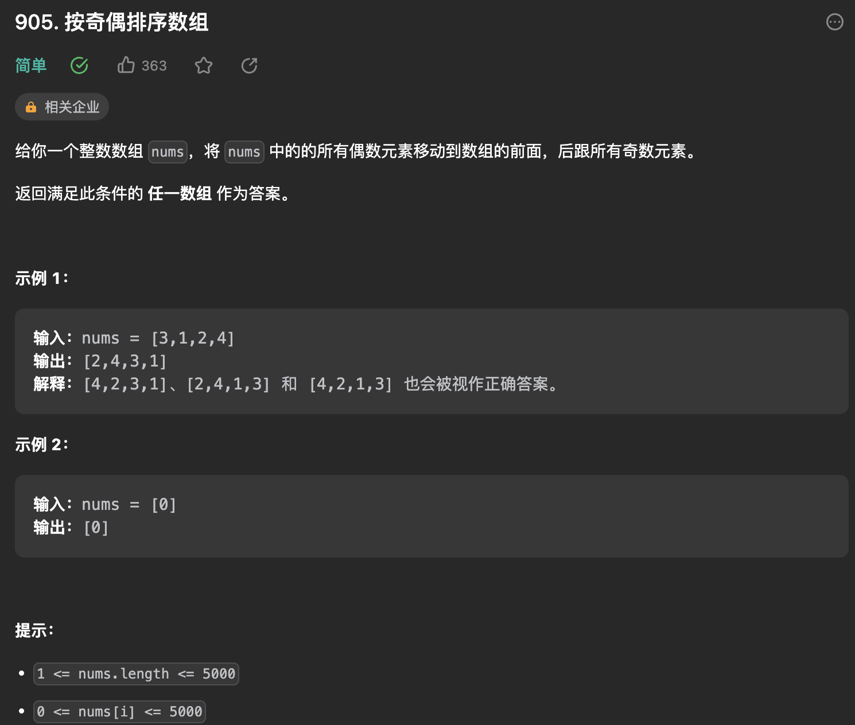Select the 简单 difficulty label

30,65
